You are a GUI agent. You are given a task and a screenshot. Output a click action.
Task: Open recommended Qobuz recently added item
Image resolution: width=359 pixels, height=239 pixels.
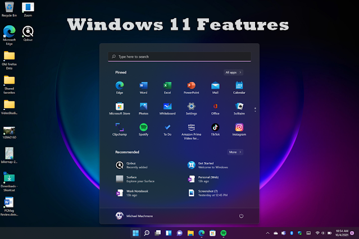[131, 165]
